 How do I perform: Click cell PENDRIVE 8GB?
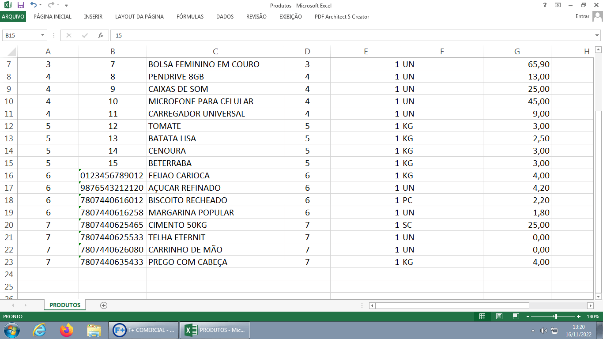[215, 76]
